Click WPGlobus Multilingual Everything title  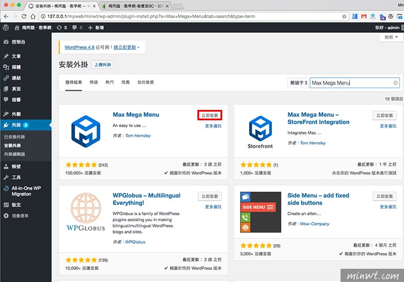click(x=147, y=199)
